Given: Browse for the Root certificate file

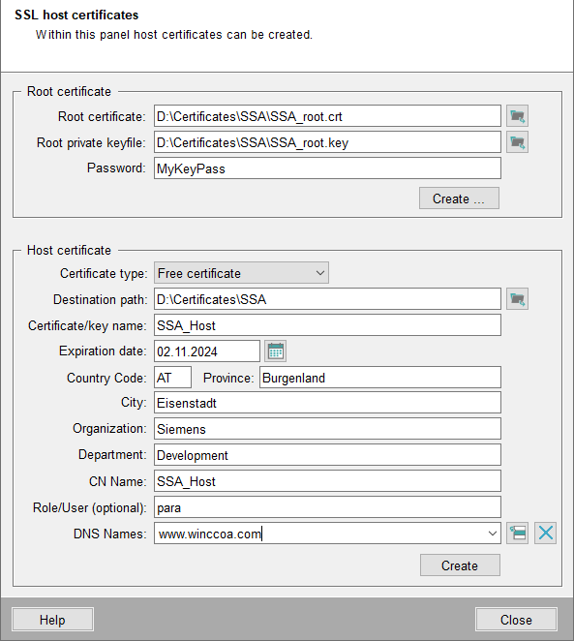Looking at the screenshot, I should (517, 116).
